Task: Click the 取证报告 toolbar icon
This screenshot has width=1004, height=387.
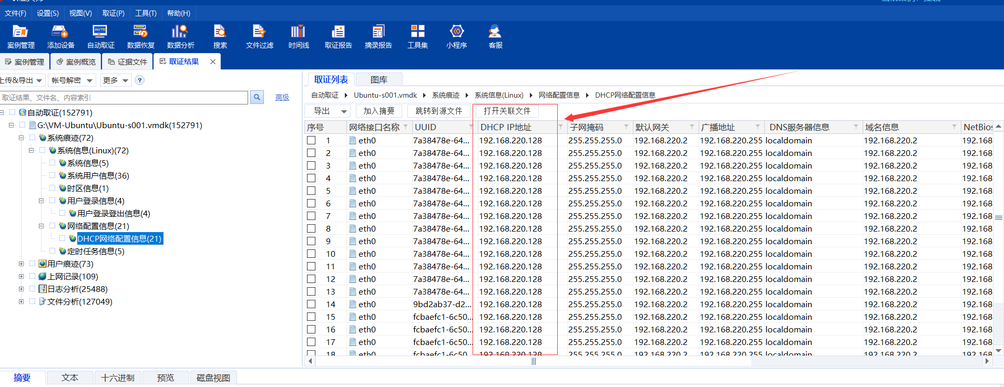Action: 339,37
